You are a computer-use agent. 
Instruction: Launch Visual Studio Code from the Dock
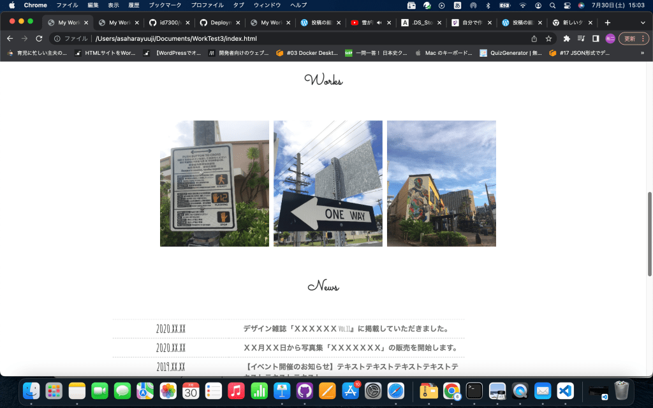tap(565, 390)
